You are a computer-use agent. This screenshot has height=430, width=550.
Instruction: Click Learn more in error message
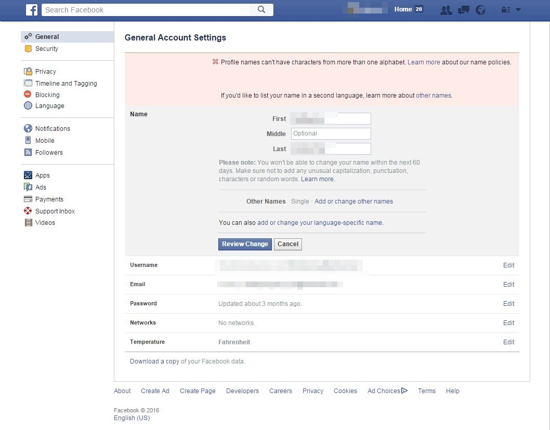(424, 62)
